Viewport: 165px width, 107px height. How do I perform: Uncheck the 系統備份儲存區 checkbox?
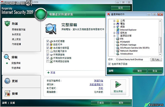point(48,48)
